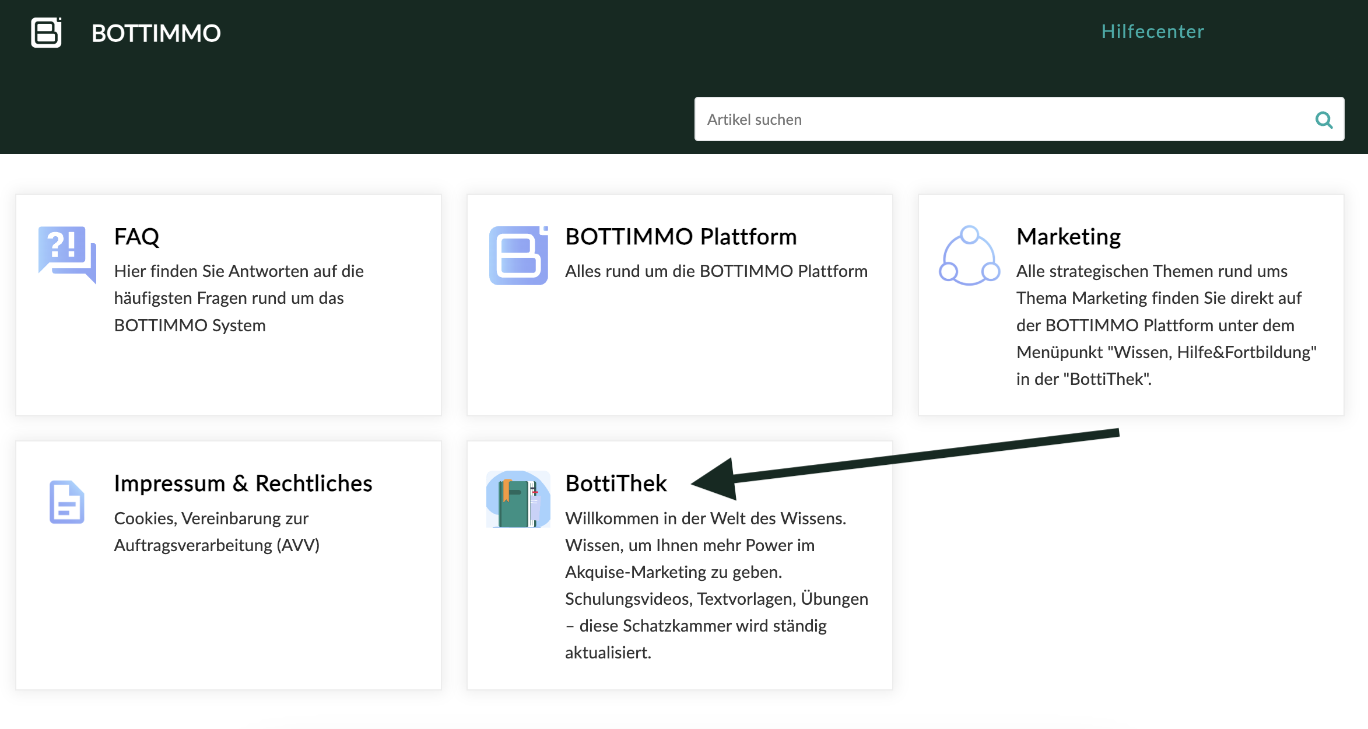
Task: Open the BOTTIMMO Plattform heading
Action: click(681, 237)
